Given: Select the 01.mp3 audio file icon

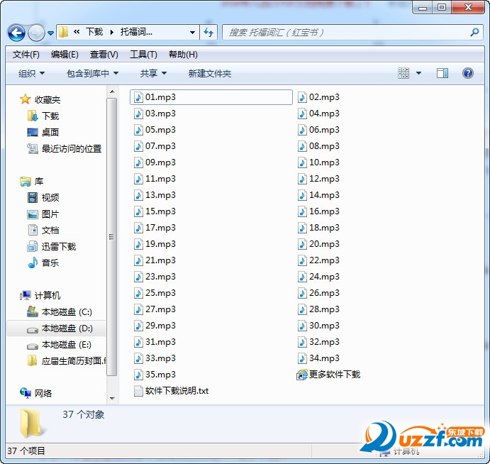Looking at the screenshot, I should click(x=138, y=97).
